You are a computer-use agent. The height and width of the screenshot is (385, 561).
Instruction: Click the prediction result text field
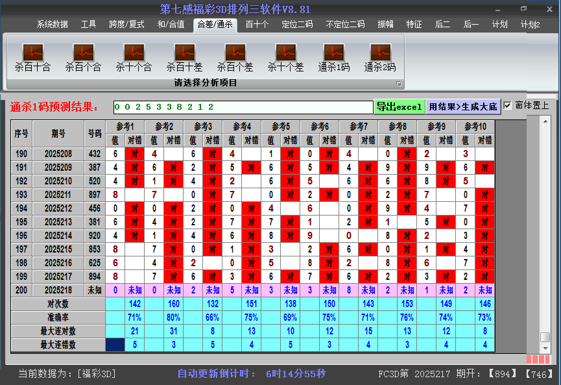click(243, 107)
